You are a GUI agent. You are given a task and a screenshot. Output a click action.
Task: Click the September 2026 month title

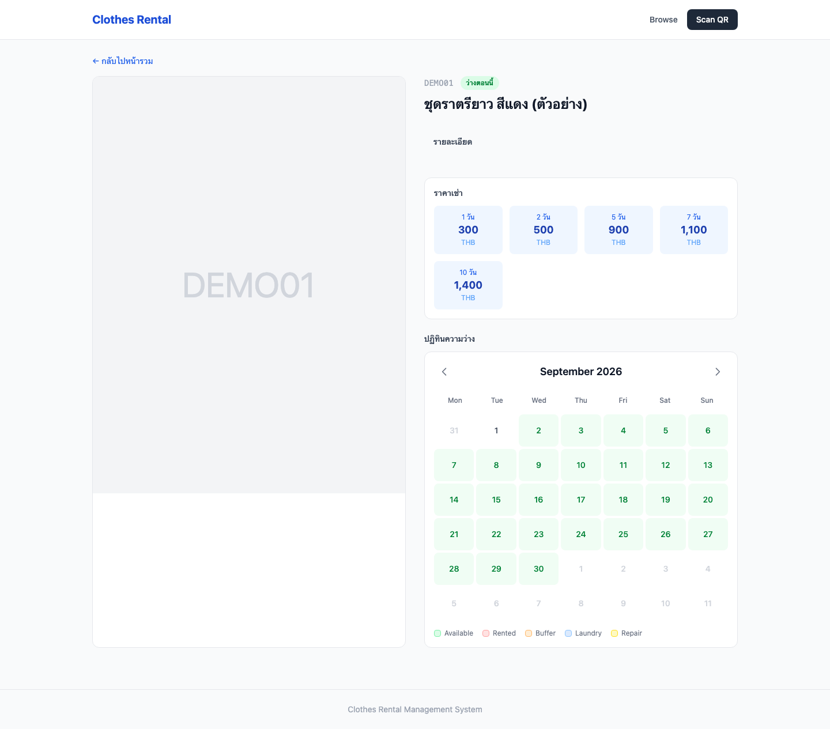pyautogui.click(x=581, y=372)
